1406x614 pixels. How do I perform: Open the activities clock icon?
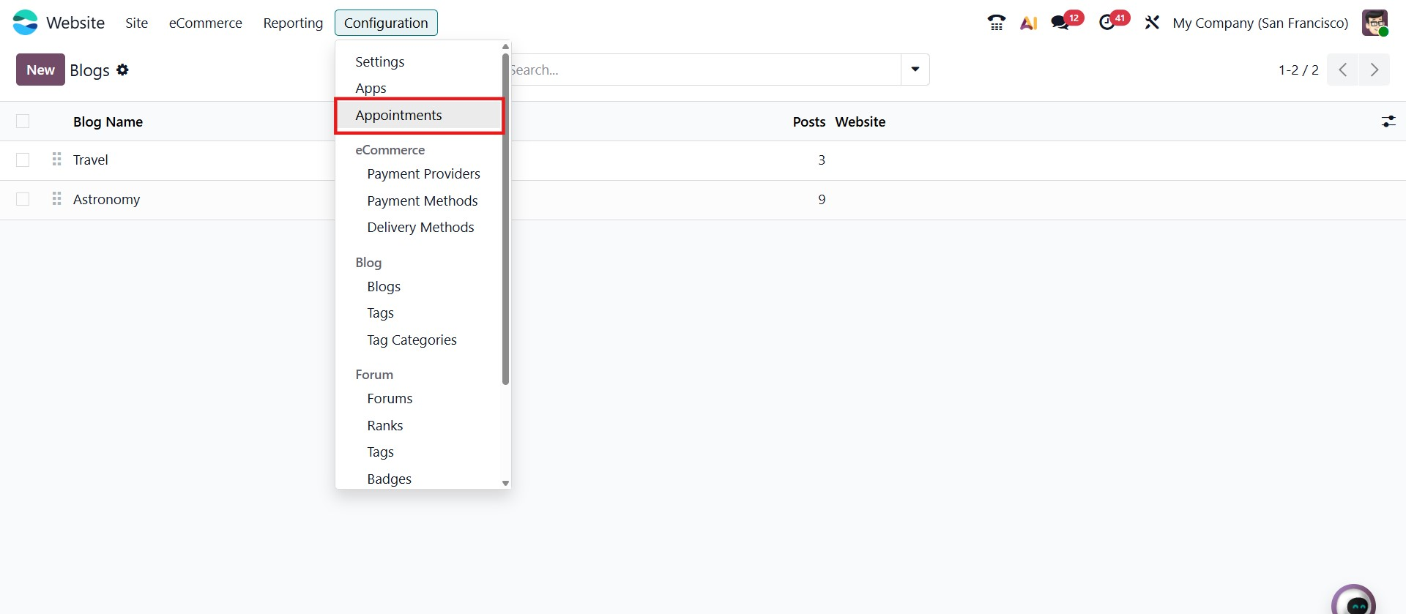click(1107, 23)
